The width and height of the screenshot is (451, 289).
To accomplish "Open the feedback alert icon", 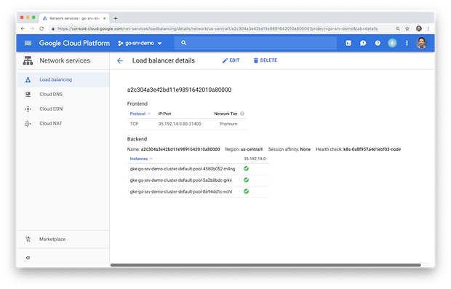I will (363, 43).
